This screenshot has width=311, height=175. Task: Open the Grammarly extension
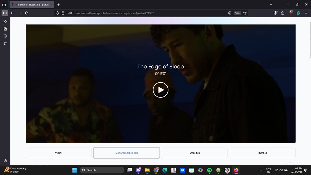[298, 13]
